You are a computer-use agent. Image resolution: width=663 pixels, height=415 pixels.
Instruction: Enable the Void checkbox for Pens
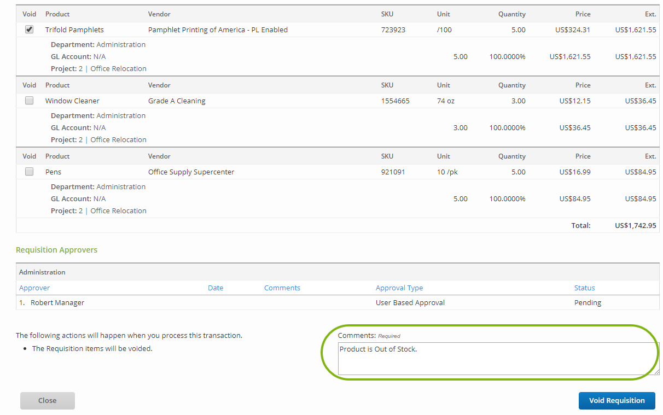click(29, 171)
